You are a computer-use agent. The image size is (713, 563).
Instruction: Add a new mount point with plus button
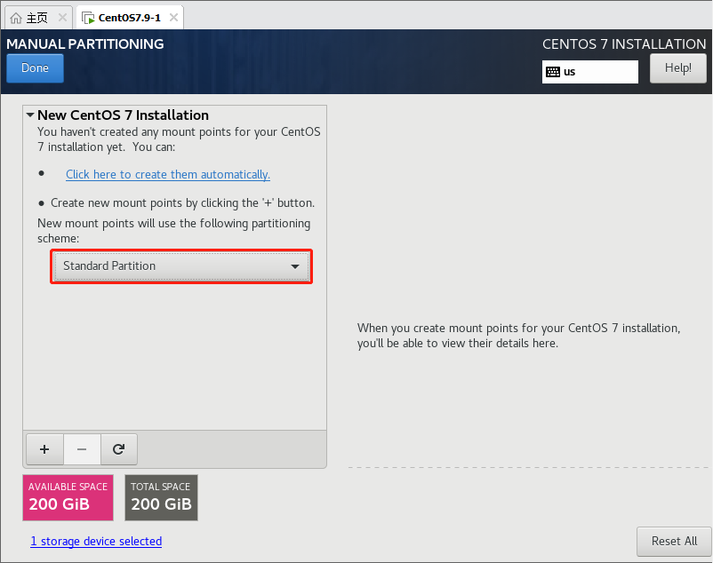44,449
